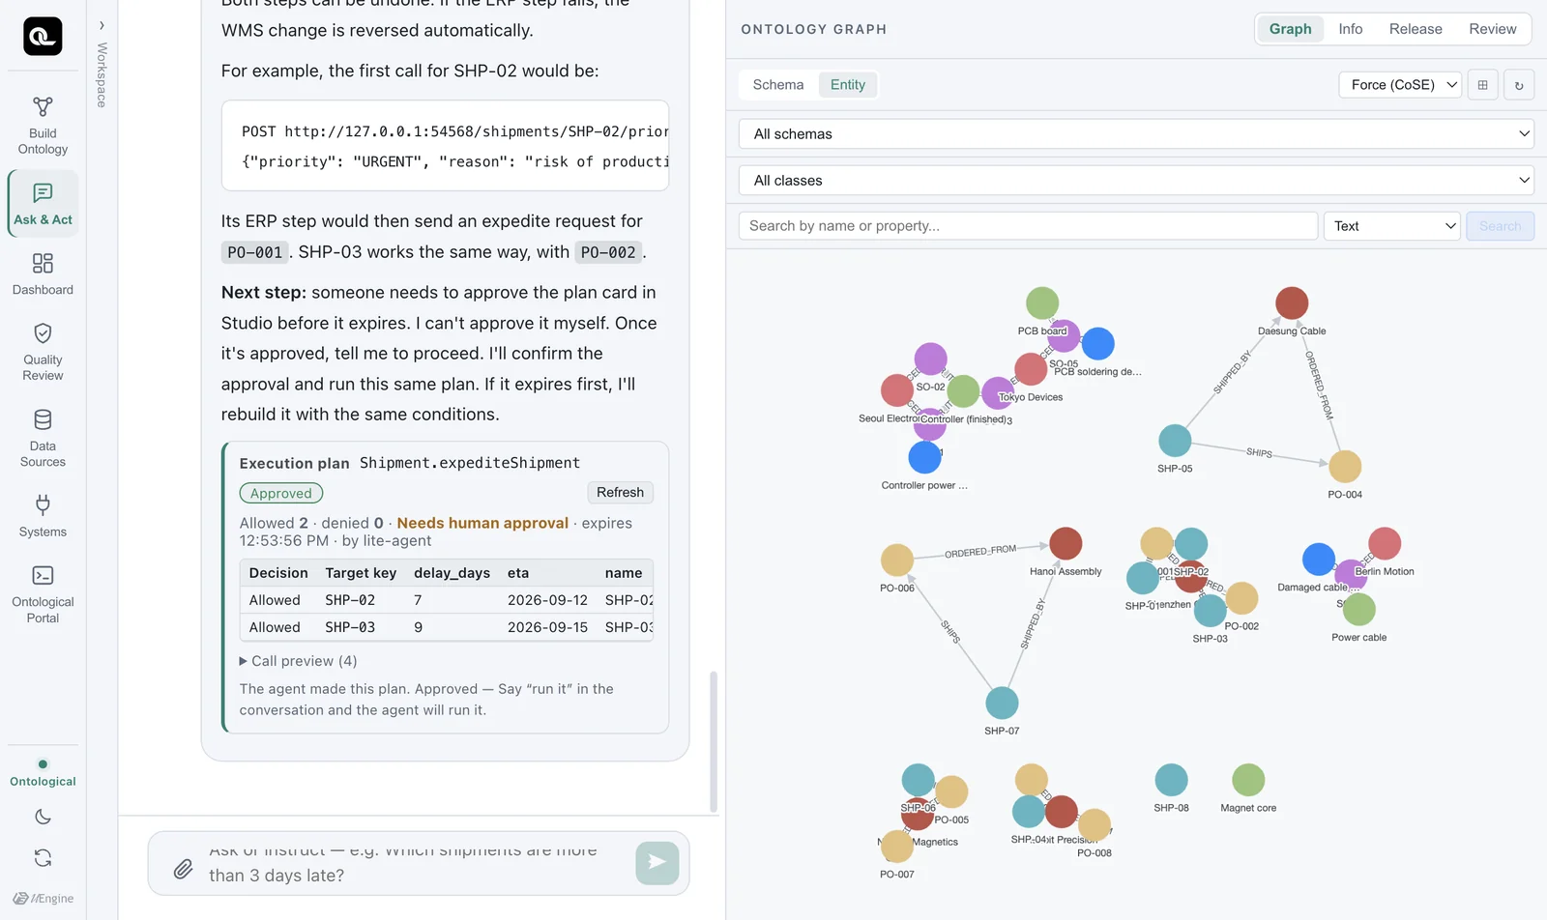Click the send message arrow button
The image size is (1547, 920).
(x=657, y=862)
